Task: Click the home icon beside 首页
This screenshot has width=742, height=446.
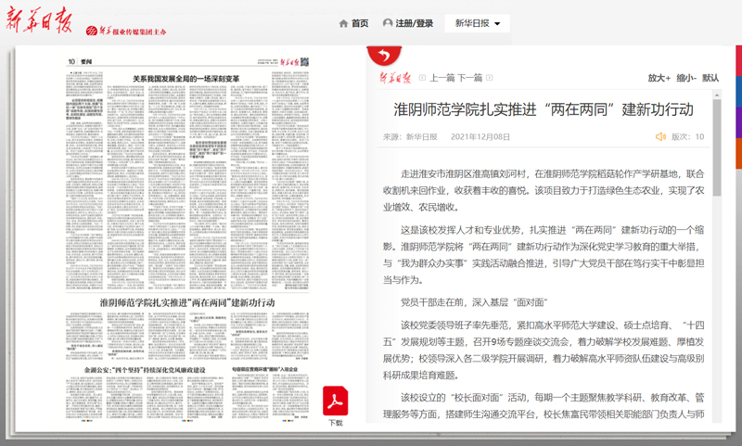Action: click(x=343, y=23)
